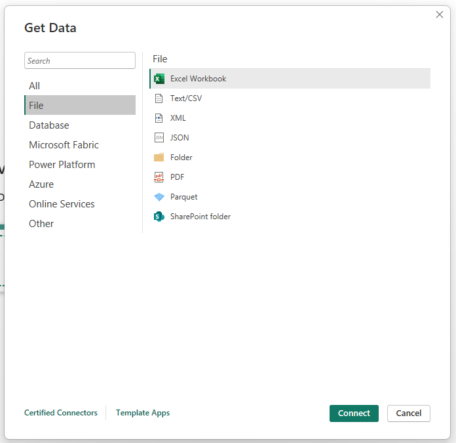The width and height of the screenshot is (456, 443).
Task: Click the Text/CSV document icon
Action: 159,98
